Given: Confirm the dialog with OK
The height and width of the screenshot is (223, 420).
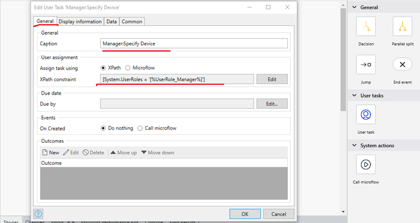Looking at the screenshot, I should click(245, 214).
